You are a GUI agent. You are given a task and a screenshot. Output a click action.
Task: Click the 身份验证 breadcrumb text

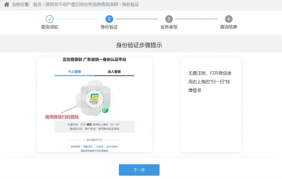click(130, 4)
